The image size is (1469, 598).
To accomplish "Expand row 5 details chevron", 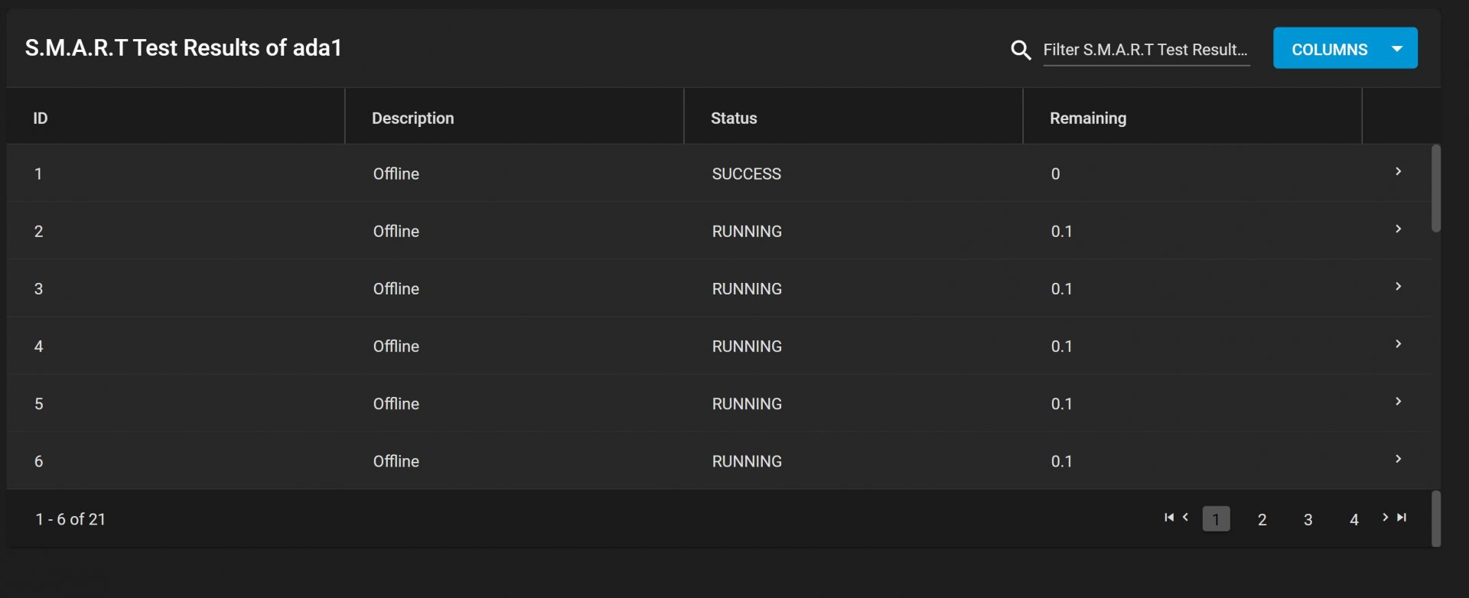I will pyautogui.click(x=1398, y=401).
